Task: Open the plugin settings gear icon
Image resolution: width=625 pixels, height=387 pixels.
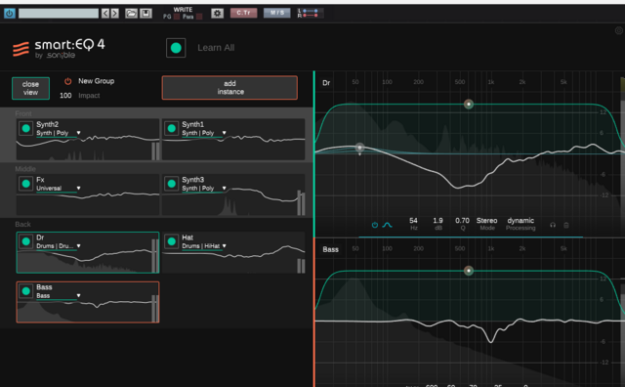Action: (x=217, y=13)
